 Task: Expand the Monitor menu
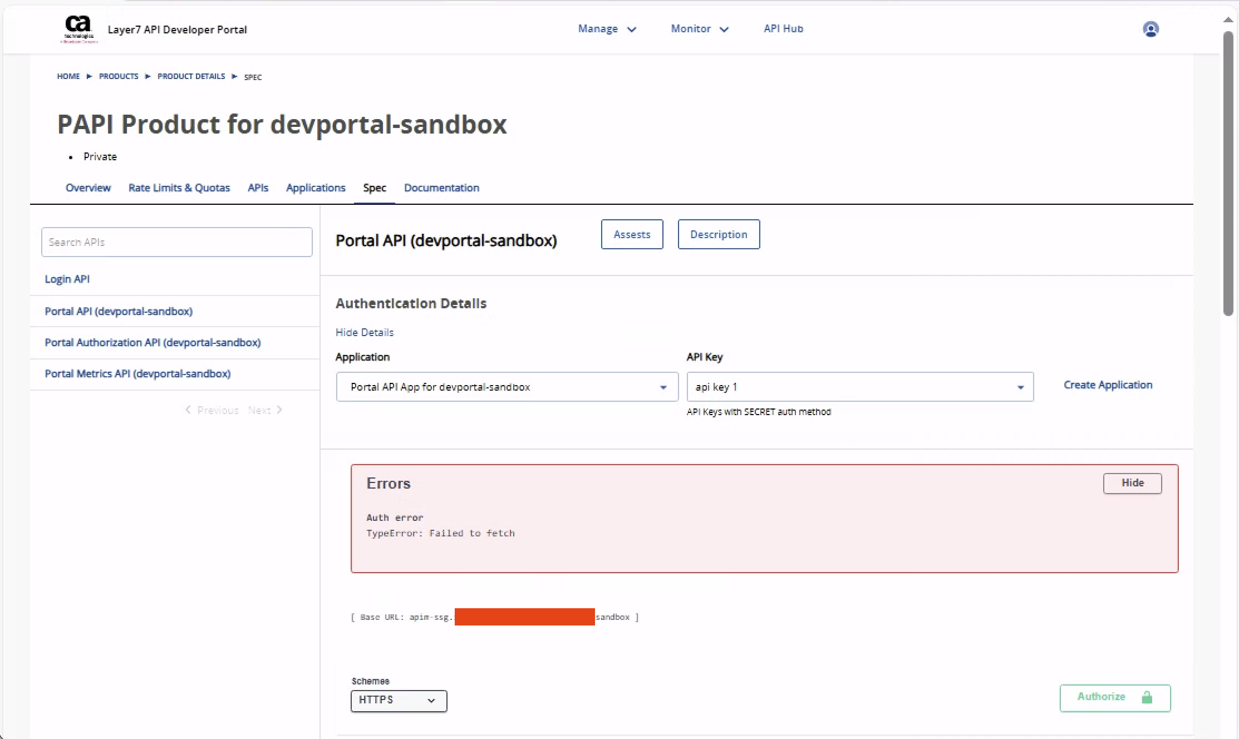pos(699,29)
